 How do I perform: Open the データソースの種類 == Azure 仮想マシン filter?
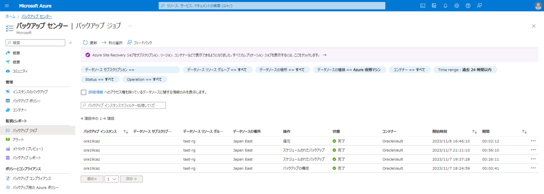350,70
